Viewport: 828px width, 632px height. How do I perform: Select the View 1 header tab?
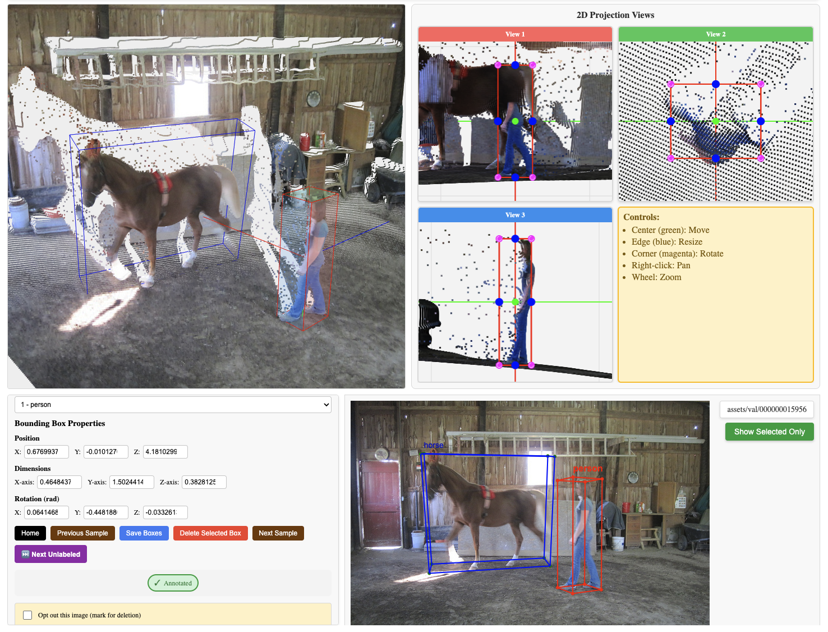coord(515,34)
